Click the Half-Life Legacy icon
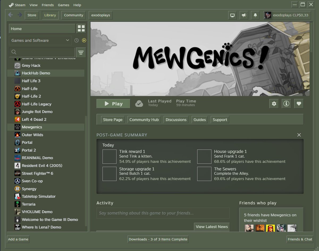Image resolution: width=319 pixels, height=251 pixels. (17, 104)
